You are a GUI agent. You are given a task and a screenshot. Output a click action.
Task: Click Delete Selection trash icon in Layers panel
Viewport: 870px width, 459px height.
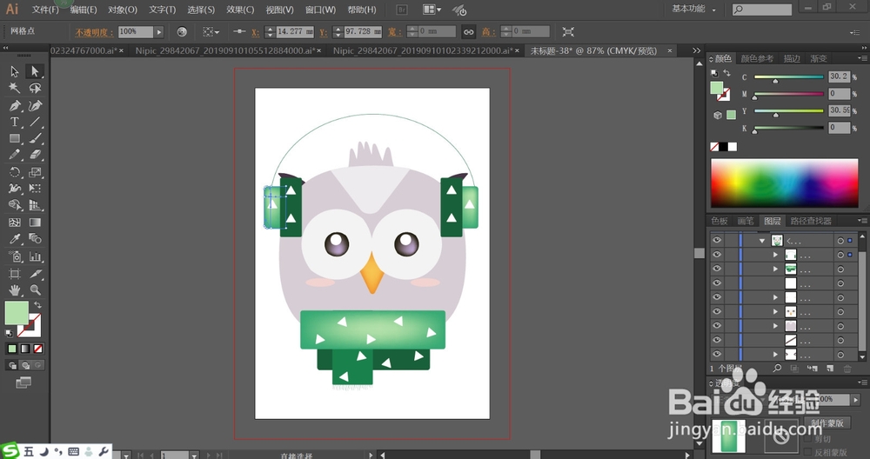[847, 368]
